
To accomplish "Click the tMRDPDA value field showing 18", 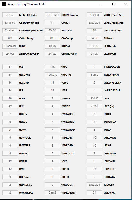I will tap(94, 138).
